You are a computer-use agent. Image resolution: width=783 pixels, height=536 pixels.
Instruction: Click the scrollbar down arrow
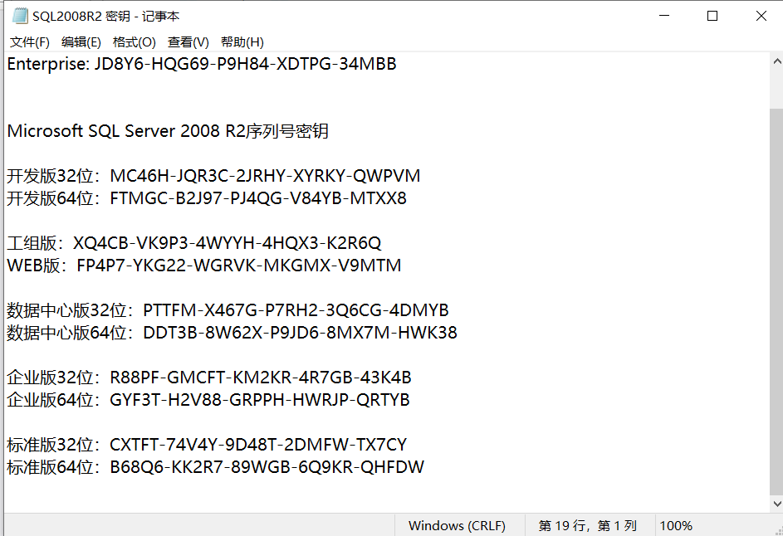(x=776, y=504)
